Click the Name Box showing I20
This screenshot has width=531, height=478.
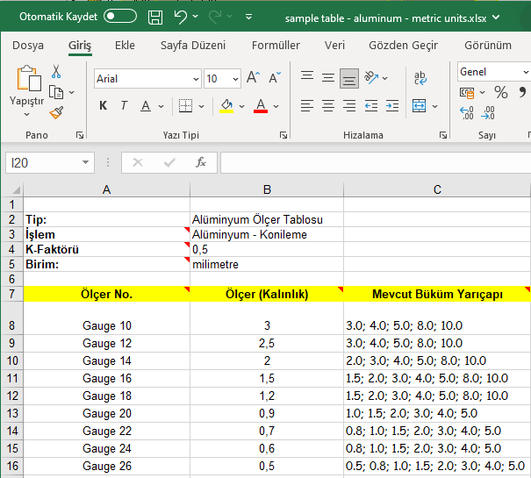(41, 162)
